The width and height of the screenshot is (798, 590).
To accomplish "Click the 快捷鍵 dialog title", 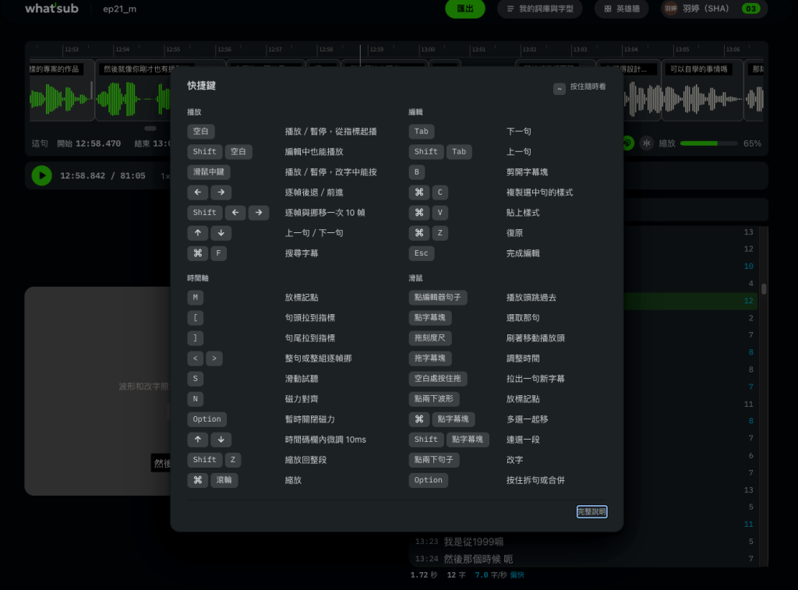I will click(x=202, y=86).
